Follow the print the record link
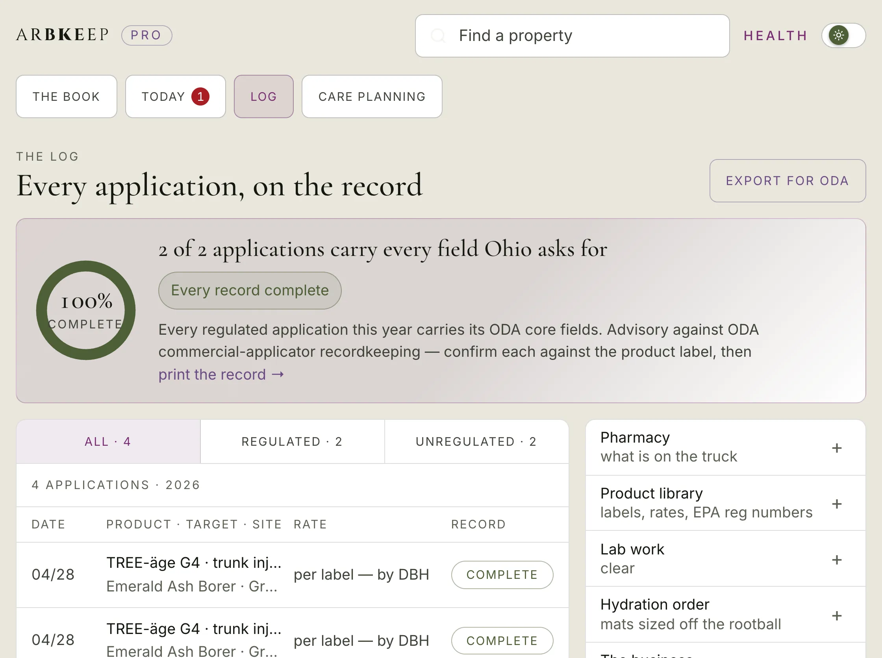The image size is (882, 658). (221, 374)
